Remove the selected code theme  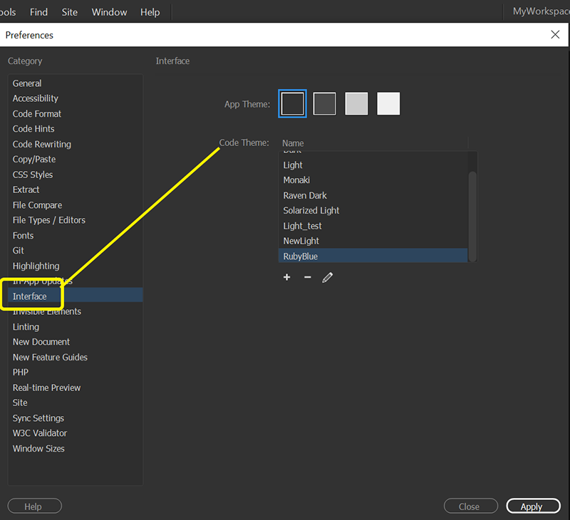[307, 277]
